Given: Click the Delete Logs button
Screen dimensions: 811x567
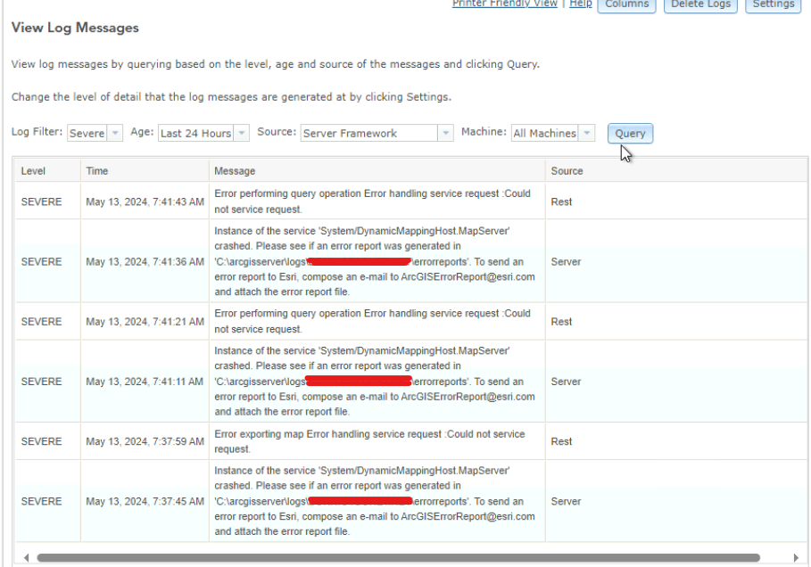Looking at the screenshot, I should (x=700, y=4).
